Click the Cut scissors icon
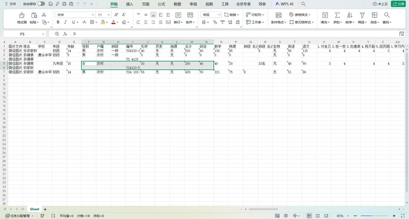This screenshot has height=219, width=409. click(x=44, y=15)
